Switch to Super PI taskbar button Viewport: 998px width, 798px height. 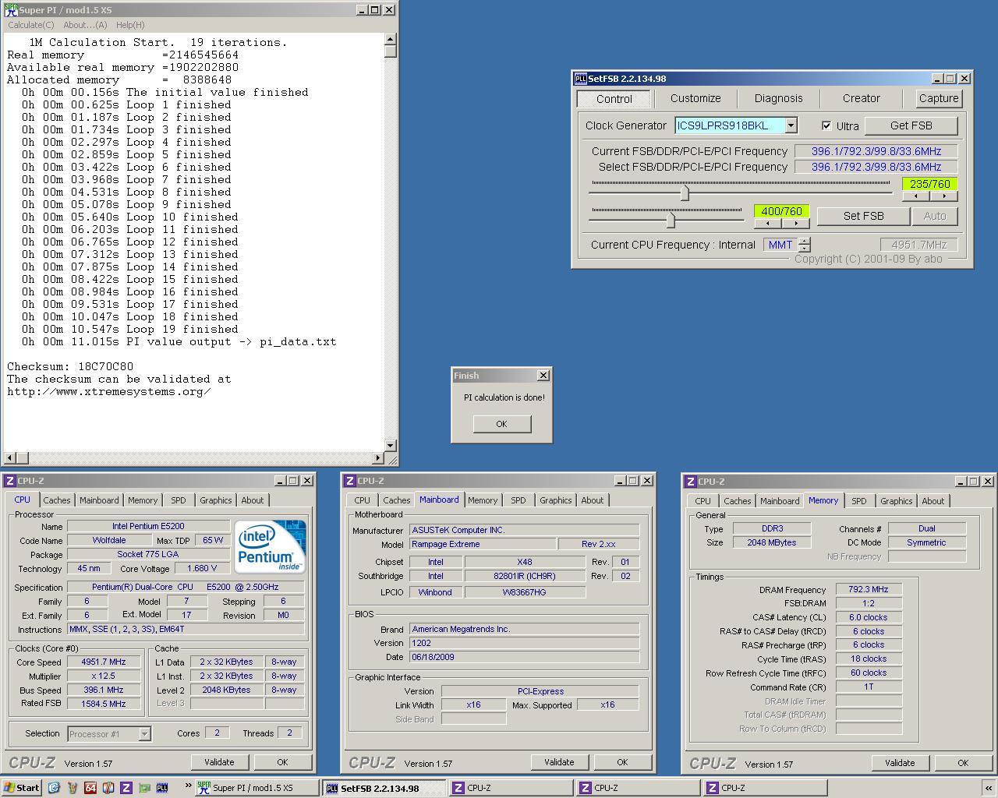point(257,788)
